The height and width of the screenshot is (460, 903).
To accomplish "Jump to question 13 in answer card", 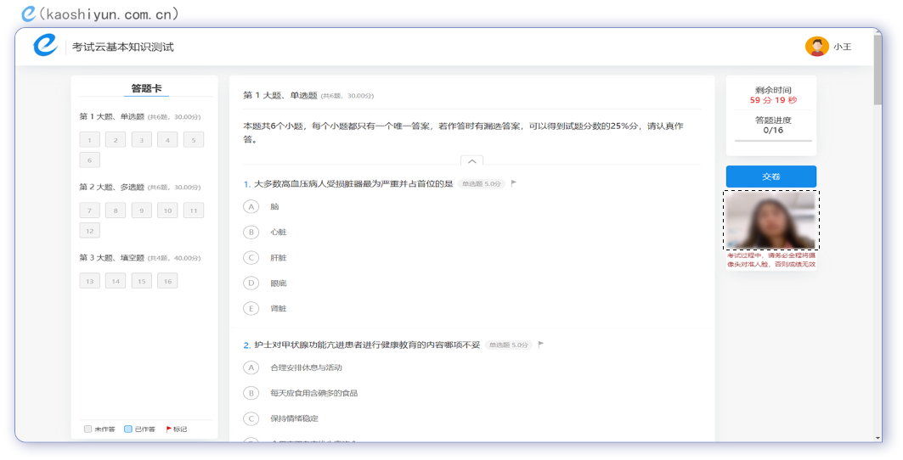I will (x=89, y=281).
